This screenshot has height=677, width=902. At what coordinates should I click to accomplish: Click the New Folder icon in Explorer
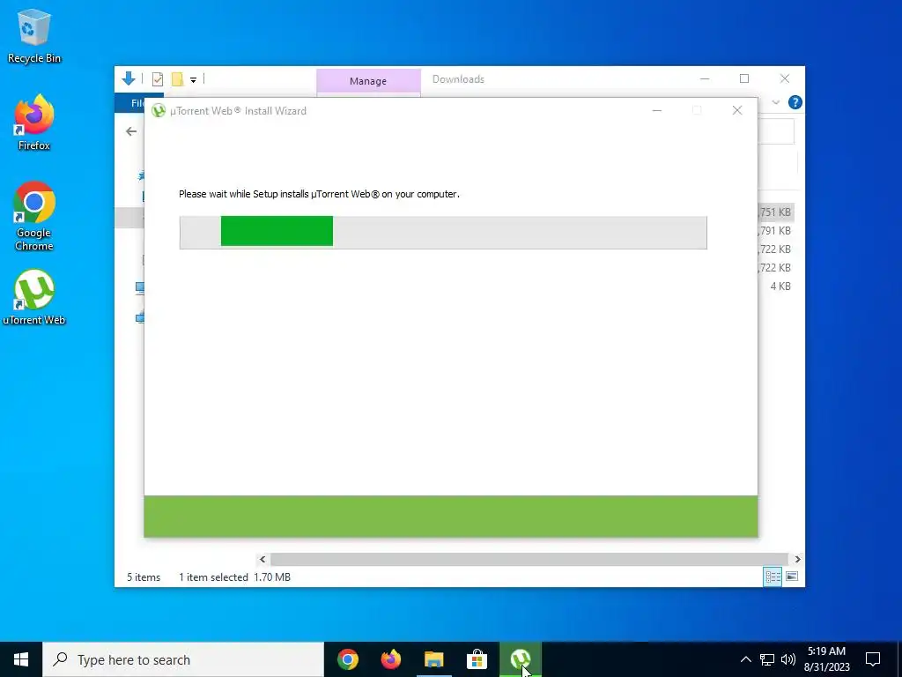[177, 79]
